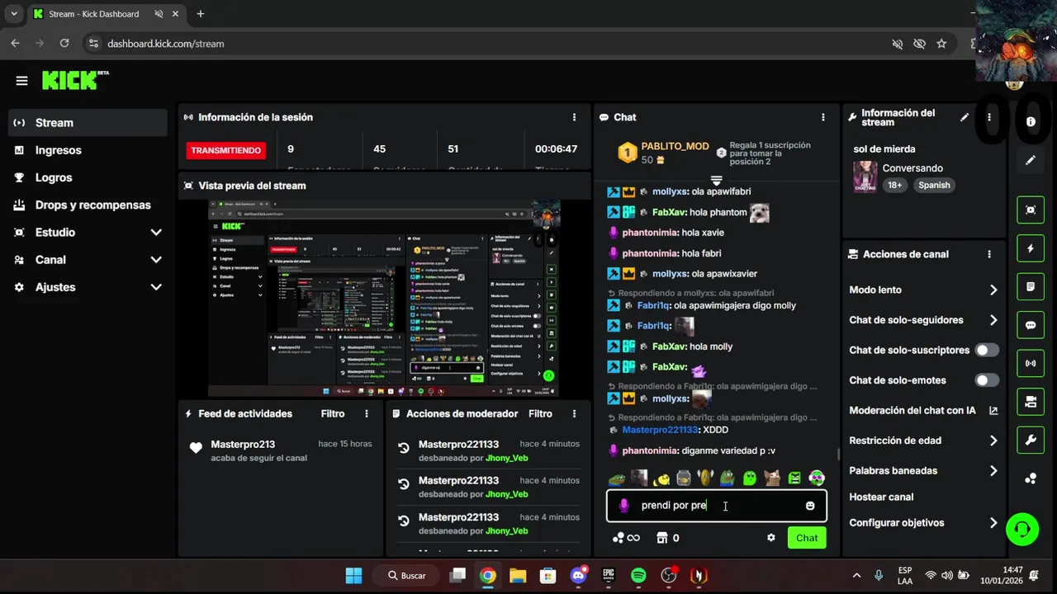Toggle Chat de solo-emotes switch
1057x594 pixels.
coord(987,380)
